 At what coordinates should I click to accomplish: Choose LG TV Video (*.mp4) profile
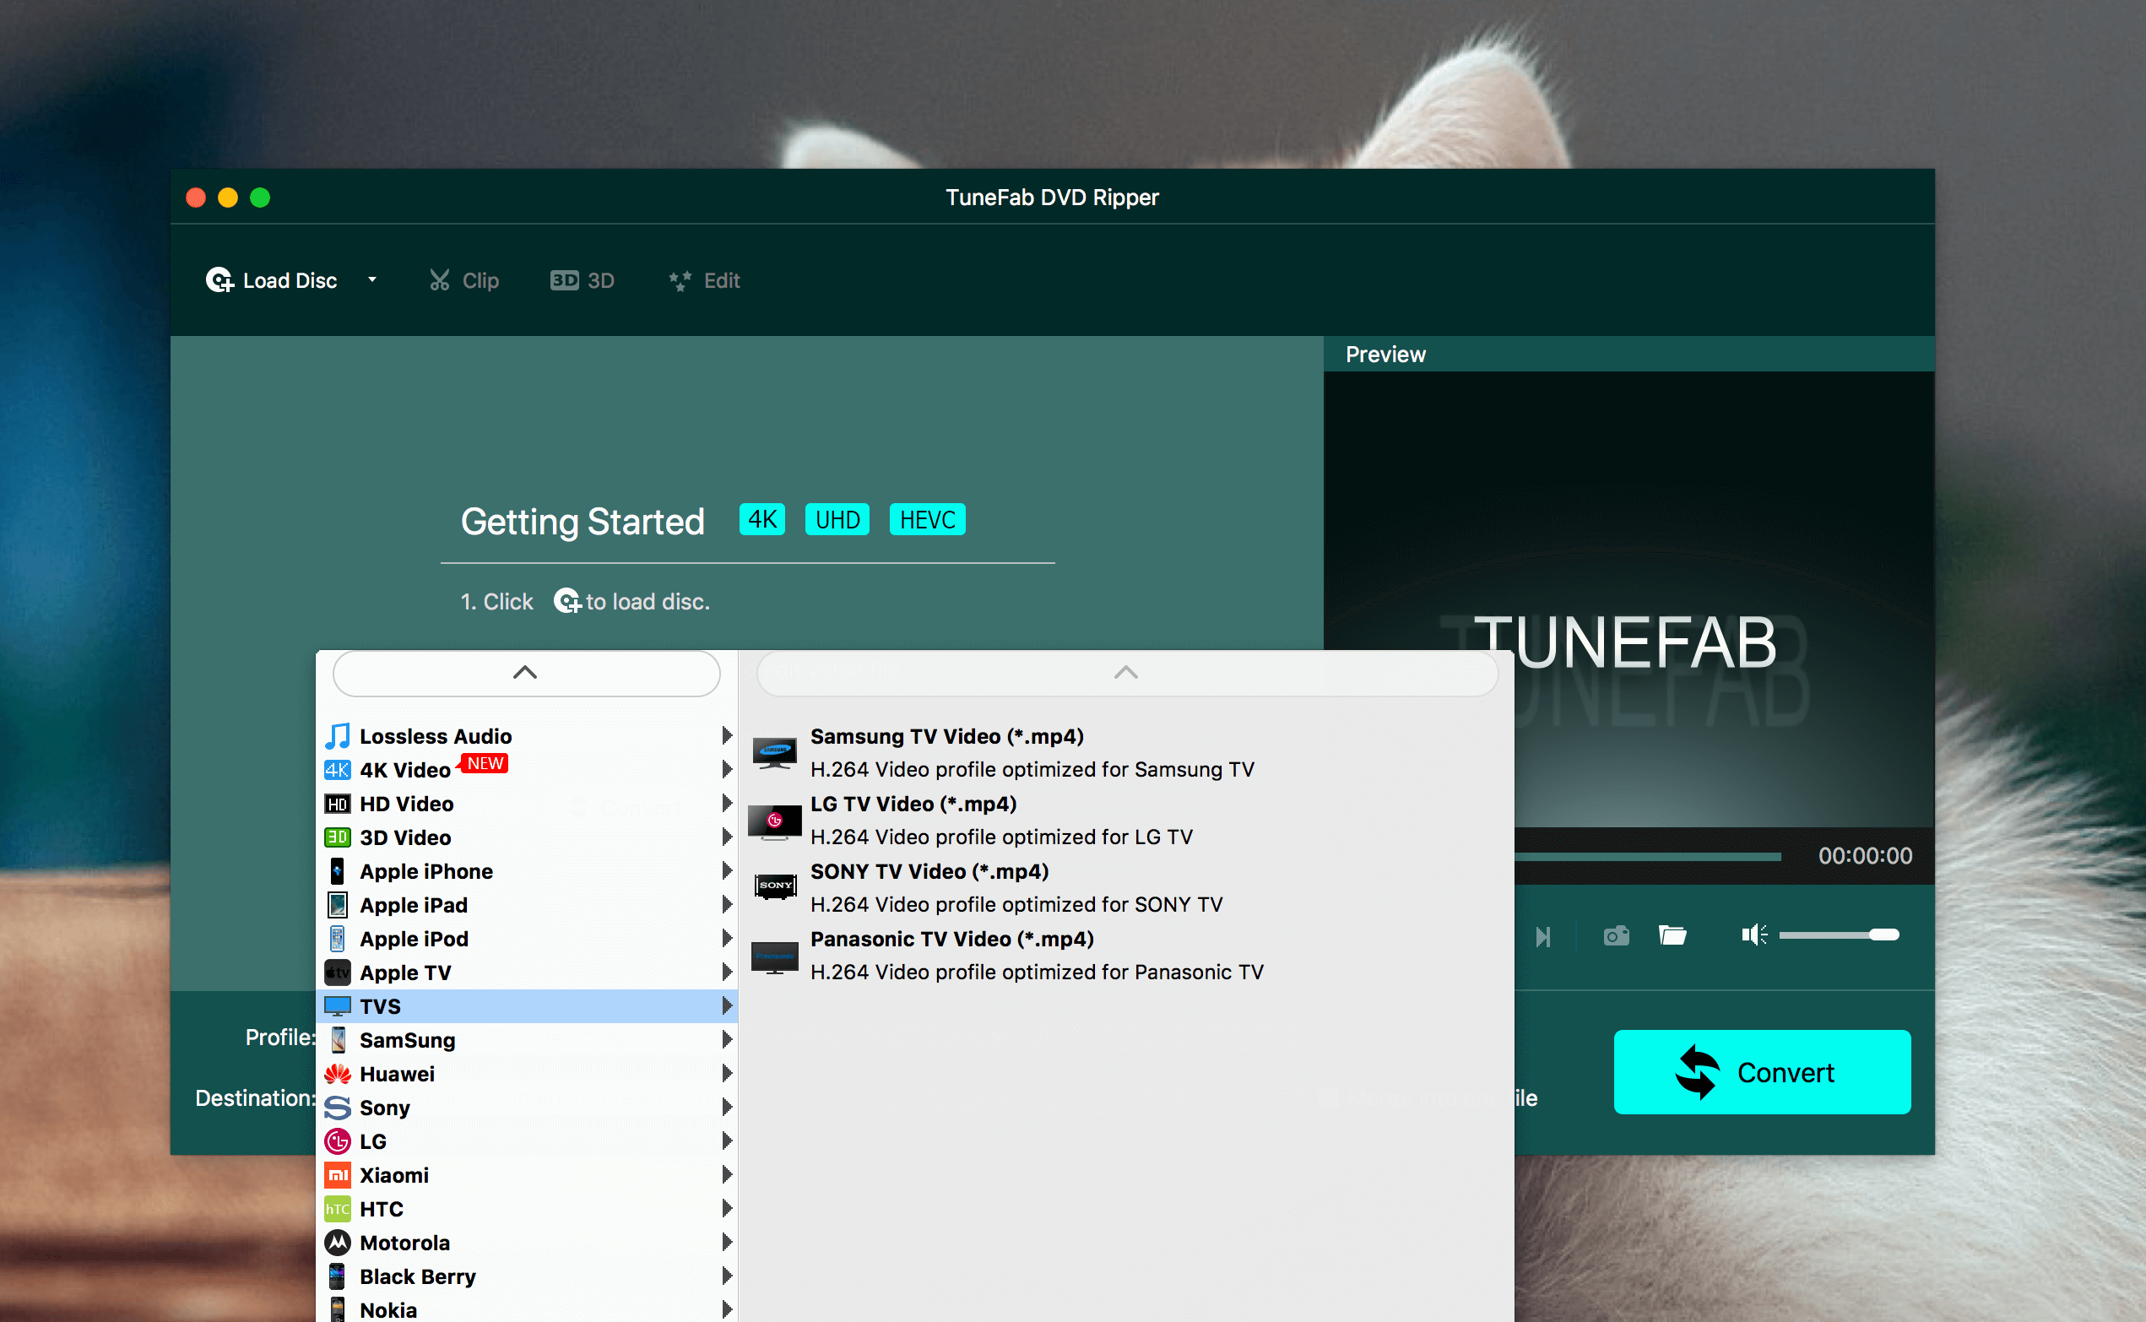pos(1126,821)
